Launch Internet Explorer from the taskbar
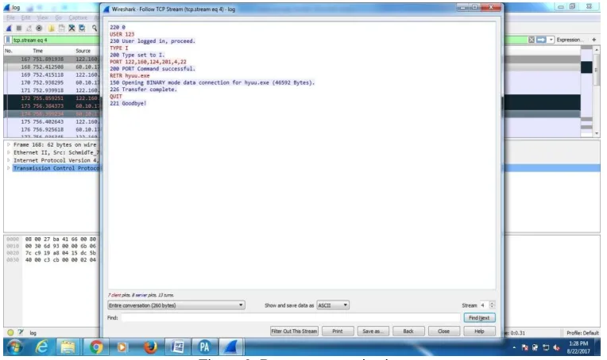The height and width of the screenshot is (360, 607). 41,347
